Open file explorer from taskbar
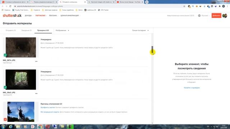Screen dimensions: 230x129 coord(18,126)
